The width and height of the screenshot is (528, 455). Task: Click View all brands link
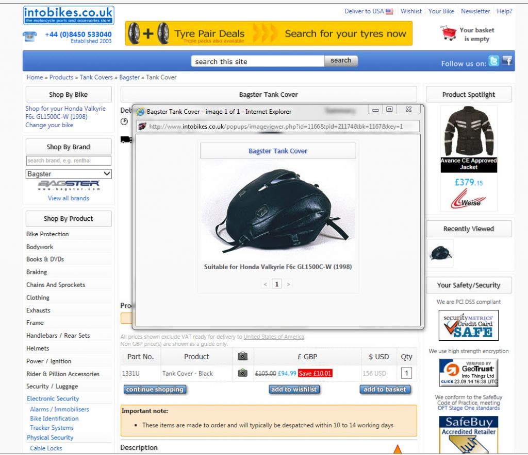point(69,198)
